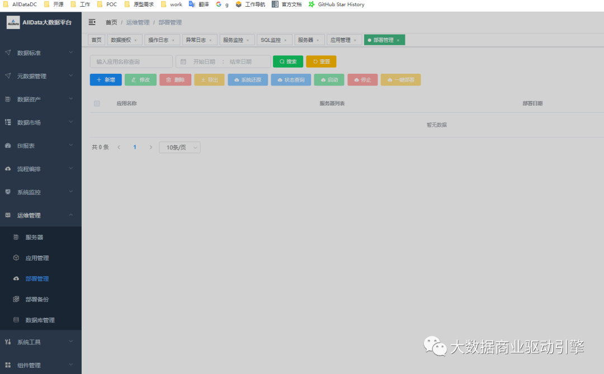Click the orange 重置 button

click(x=321, y=61)
